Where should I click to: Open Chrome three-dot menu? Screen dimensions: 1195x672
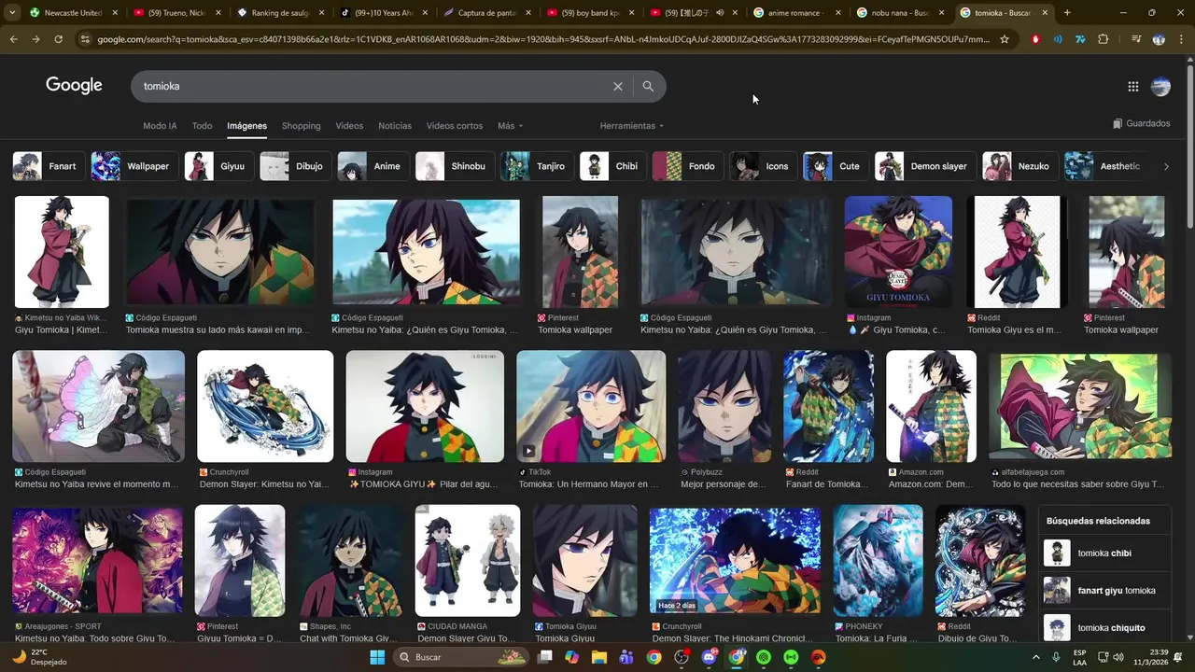[1181, 39]
